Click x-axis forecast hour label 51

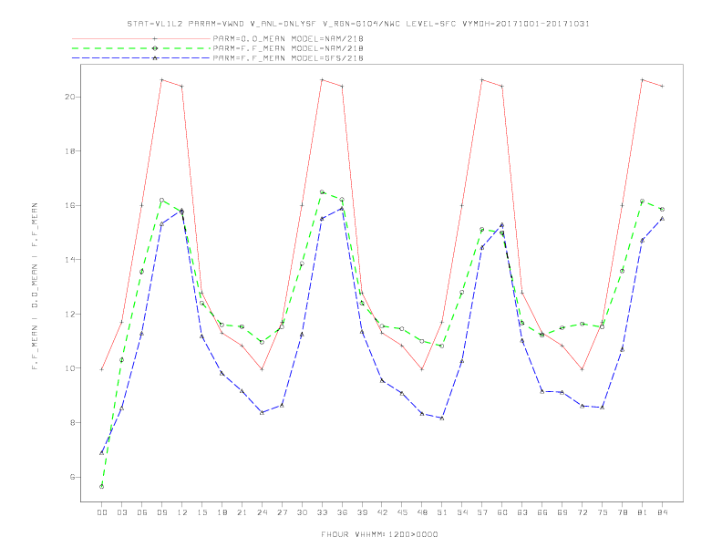[442, 512]
